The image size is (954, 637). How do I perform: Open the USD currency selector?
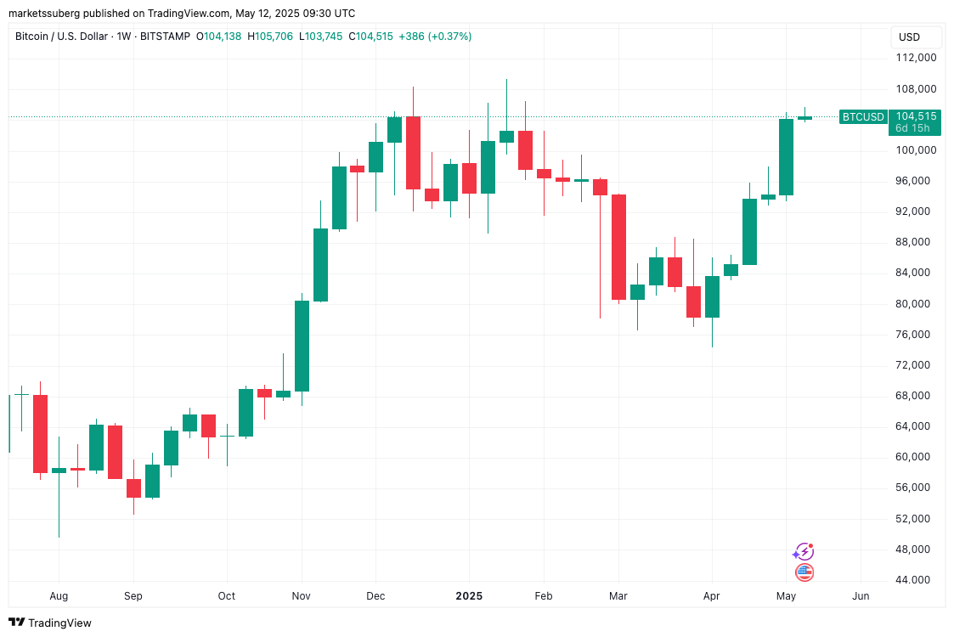pyautogui.click(x=909, y=37)
